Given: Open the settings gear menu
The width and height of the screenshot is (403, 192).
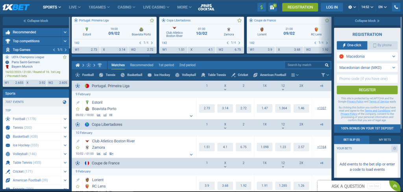Looking at the screenshot, I should (x=352, y=7).
